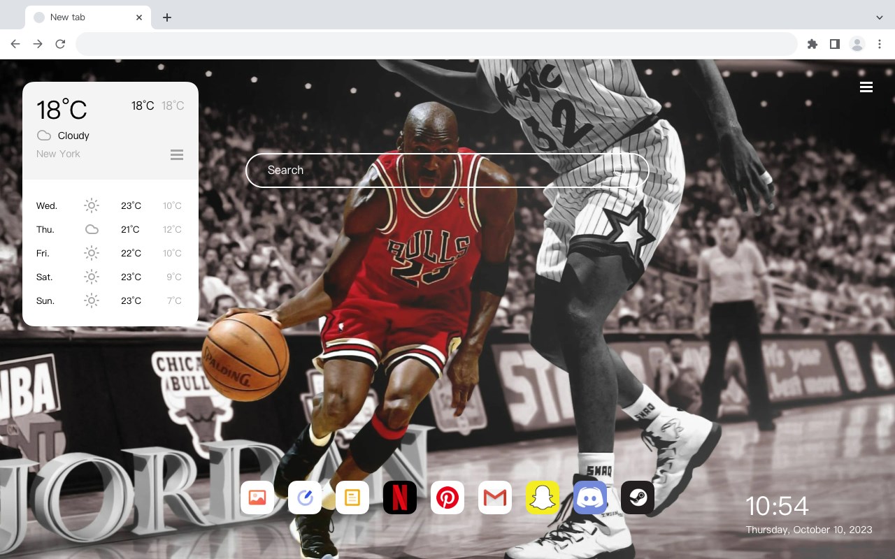The width and height of the screenshot is (895, 559).
Task: Click the cloud icon in Thu. row
Action: tap(92, 229)
